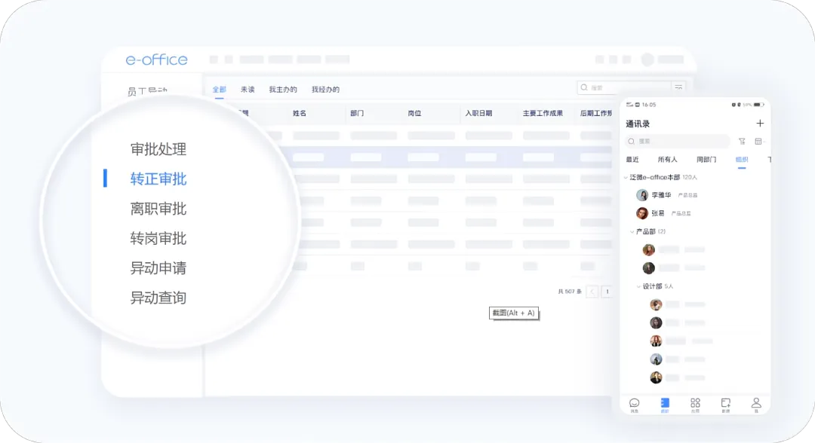Collapse the 产品部 department group
The image size is (815, 443).
tap(632, 231)
